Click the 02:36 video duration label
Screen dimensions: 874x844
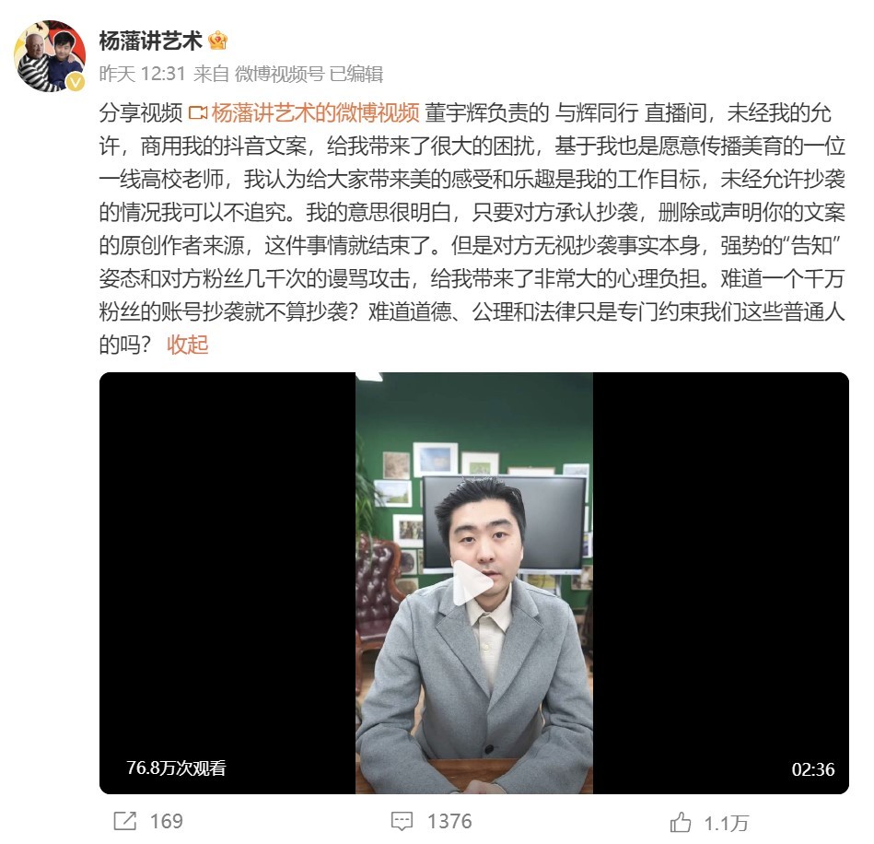(813, 769)
